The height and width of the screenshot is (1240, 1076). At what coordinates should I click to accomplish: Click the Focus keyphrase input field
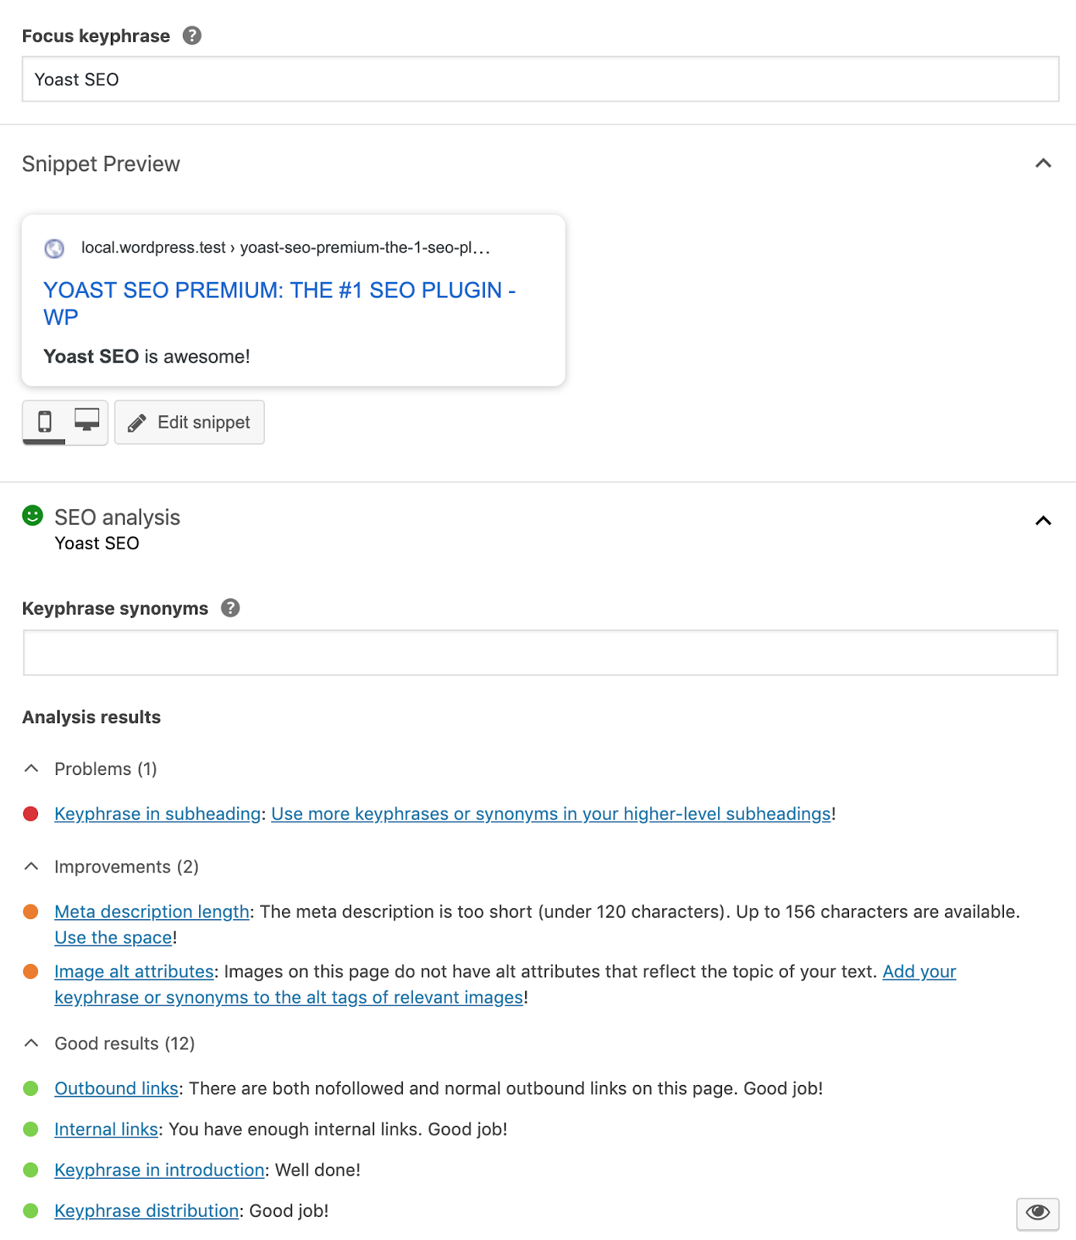(540, 79)
